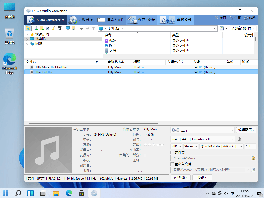Toggle the file browser folder panel icon
The image size is (264, 198).
28,28
